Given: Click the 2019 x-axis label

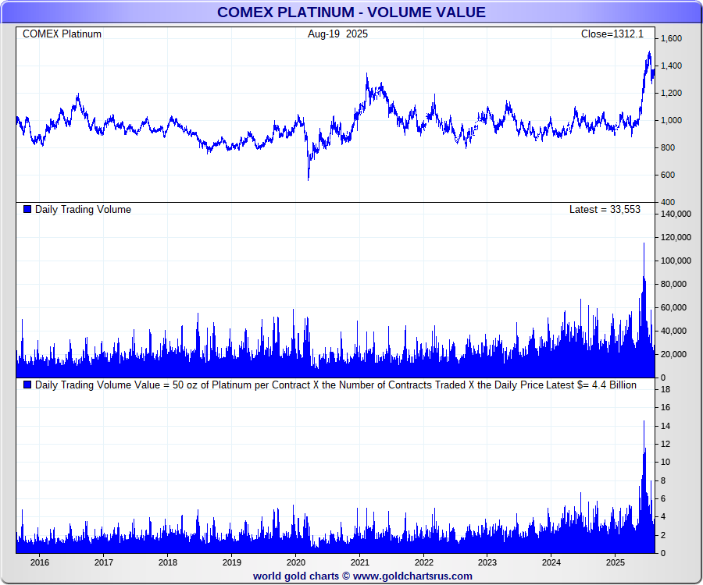Looking at the screenshot, I should pyautogui.click(x=232, y=562).
